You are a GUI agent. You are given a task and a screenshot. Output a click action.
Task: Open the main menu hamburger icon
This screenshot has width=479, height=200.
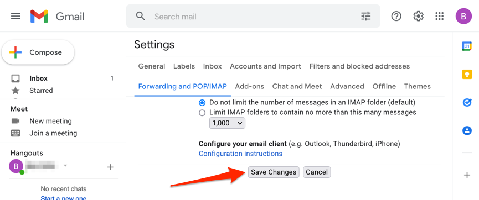coord(16,16)
